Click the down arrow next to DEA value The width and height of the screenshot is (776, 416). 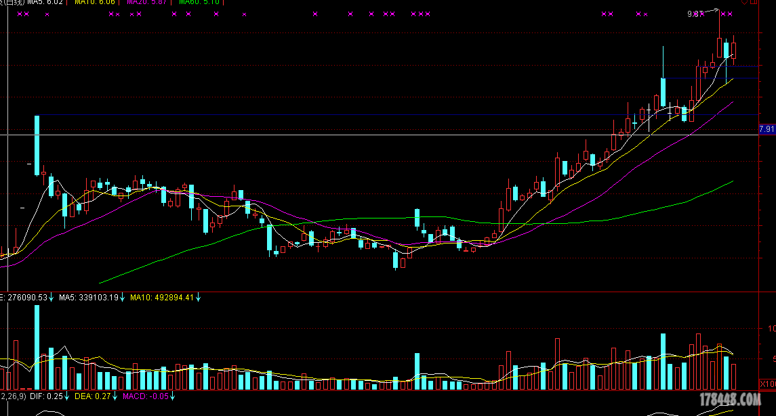click(115, 396)
